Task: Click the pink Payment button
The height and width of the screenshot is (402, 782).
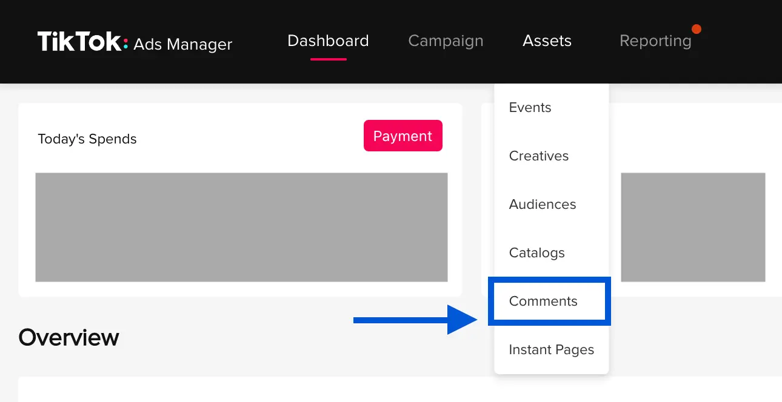Action: click(x=403, y=136)
